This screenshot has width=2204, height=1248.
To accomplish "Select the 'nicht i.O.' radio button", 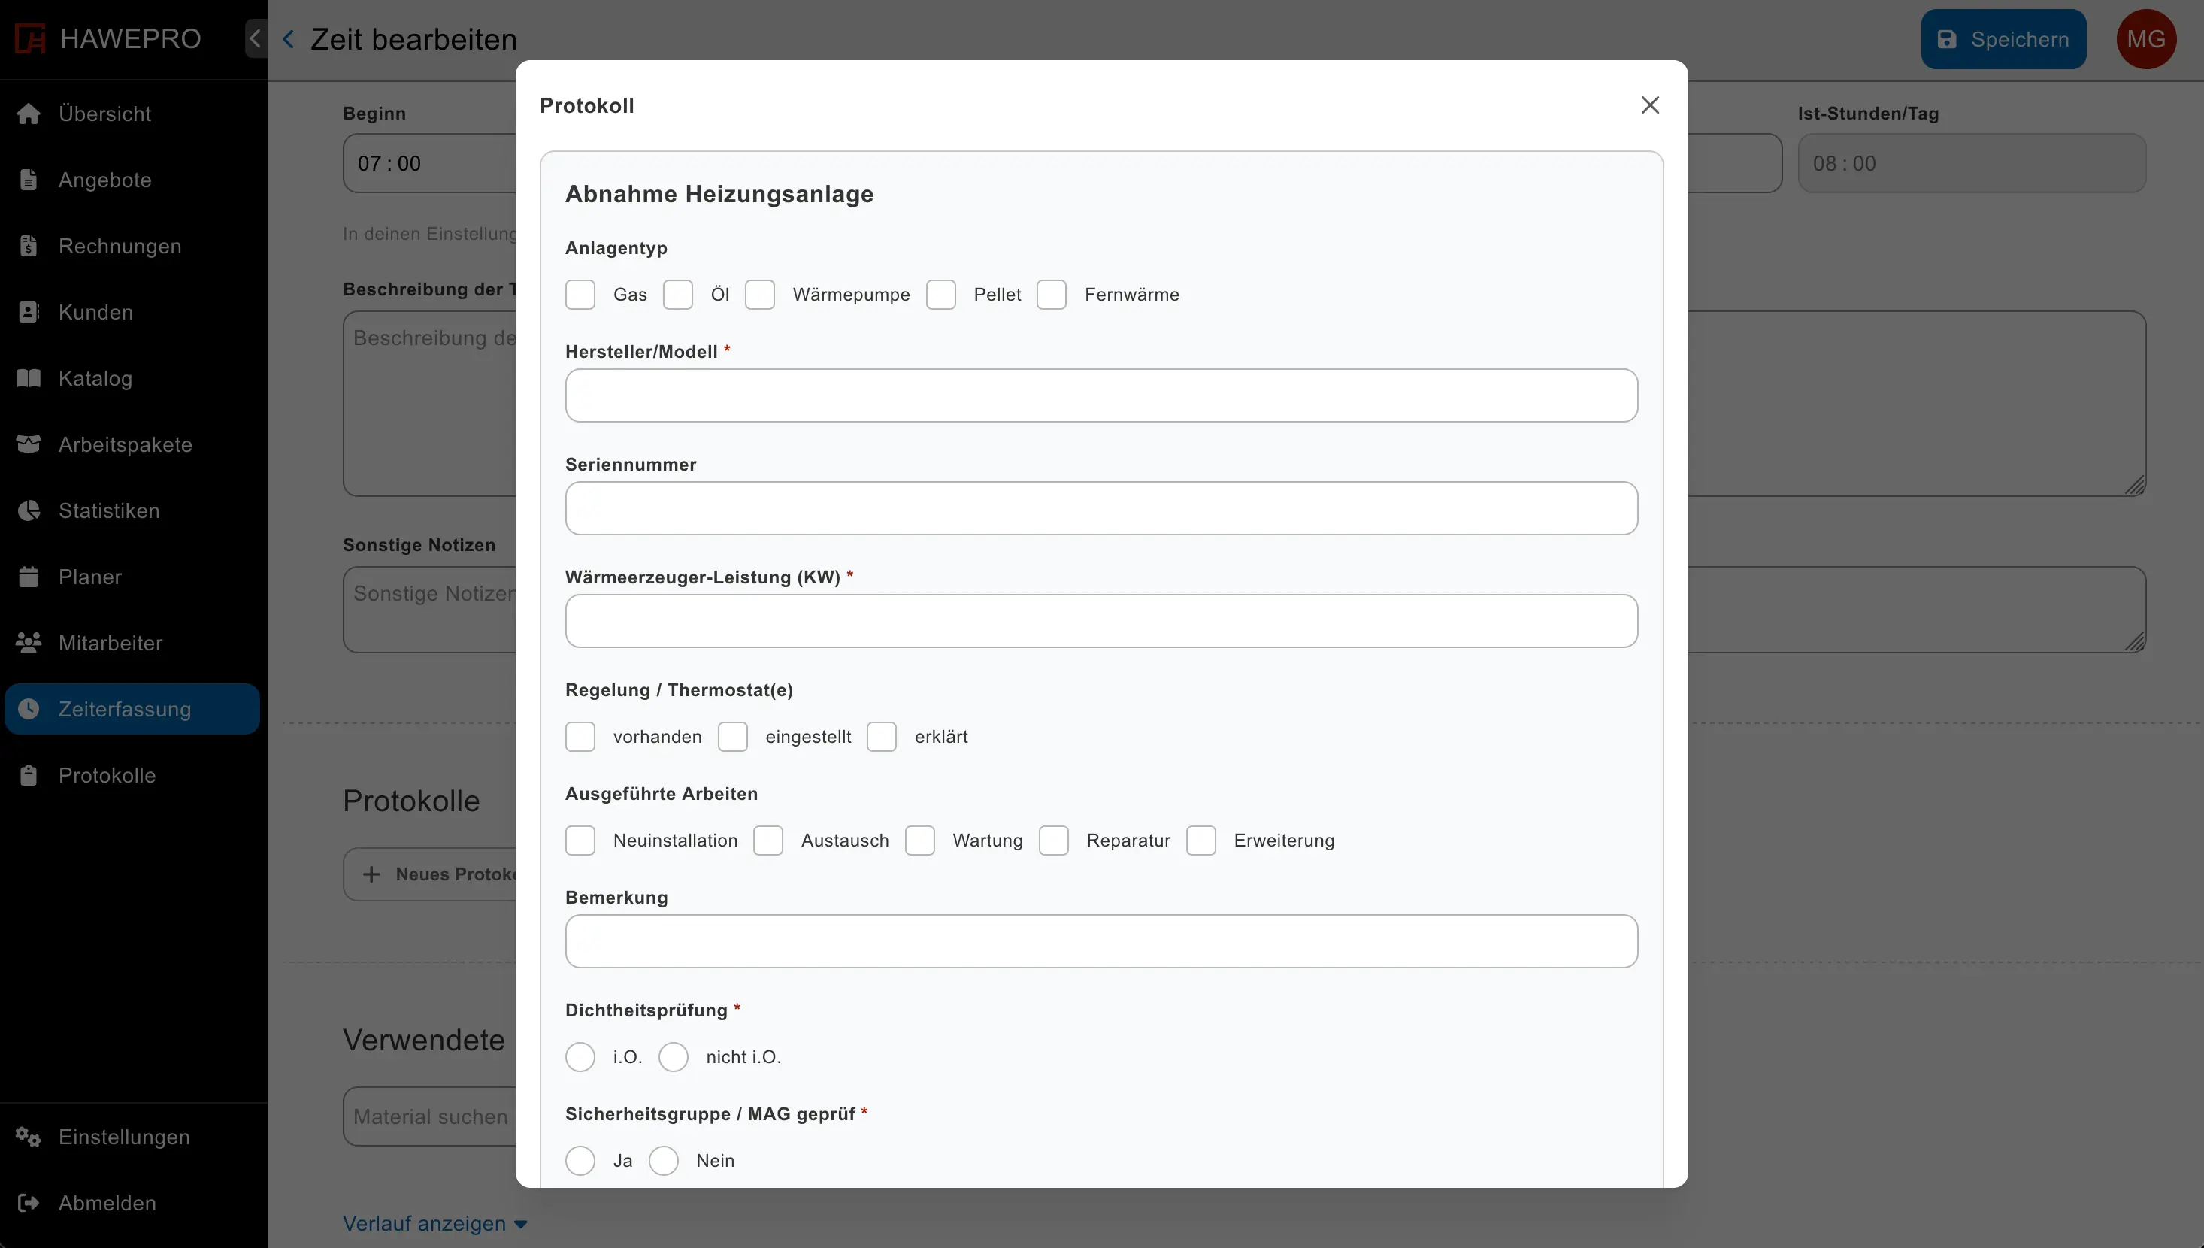I will (x=673, y=1057).
